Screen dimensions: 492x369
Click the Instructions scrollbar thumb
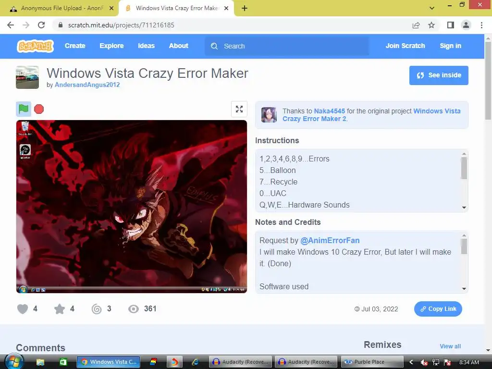click(464, 168)
